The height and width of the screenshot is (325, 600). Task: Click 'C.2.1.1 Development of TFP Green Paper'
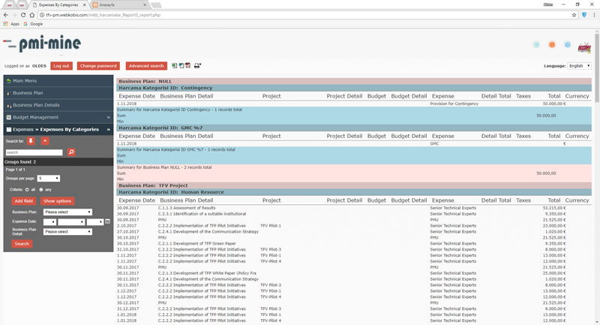point(197,243)
